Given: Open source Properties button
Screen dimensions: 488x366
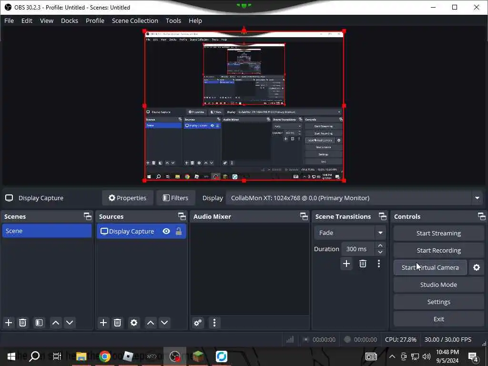Looking at the screenshot, I should pos(128,198).
